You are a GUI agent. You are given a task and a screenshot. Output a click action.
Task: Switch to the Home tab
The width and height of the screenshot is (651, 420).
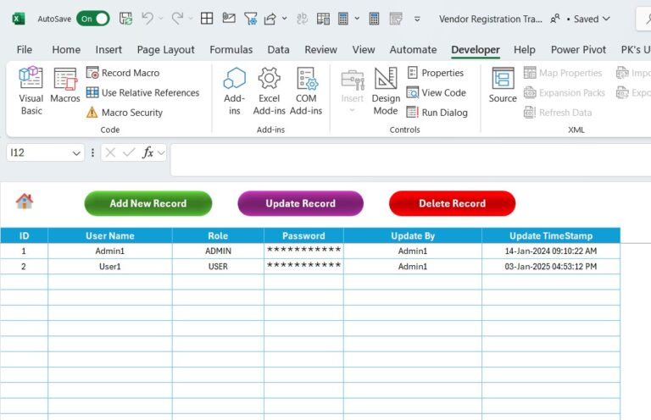coord(66,50)
